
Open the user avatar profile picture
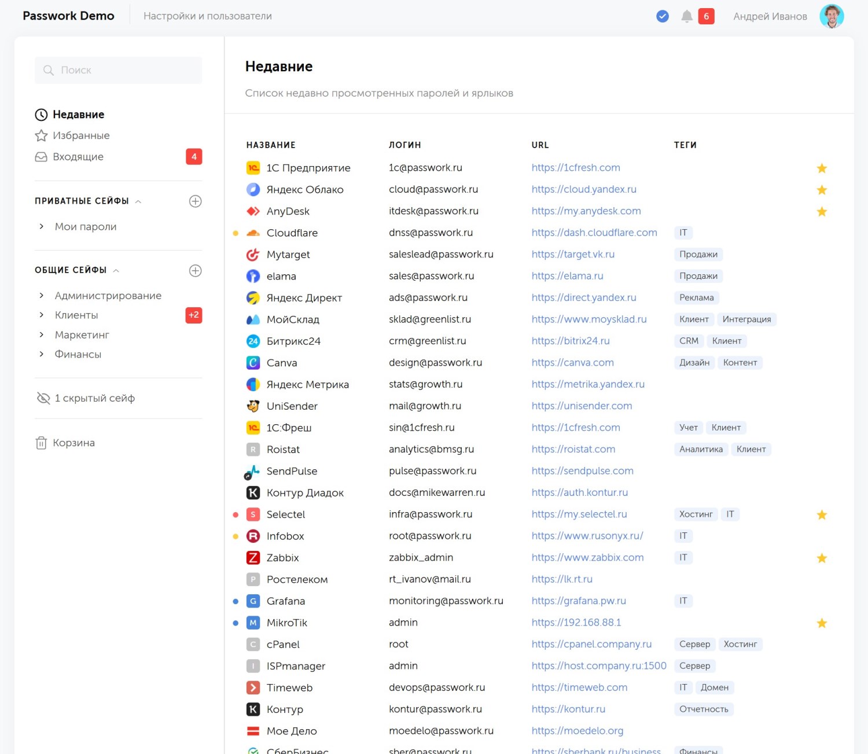(x=832, y=16)
